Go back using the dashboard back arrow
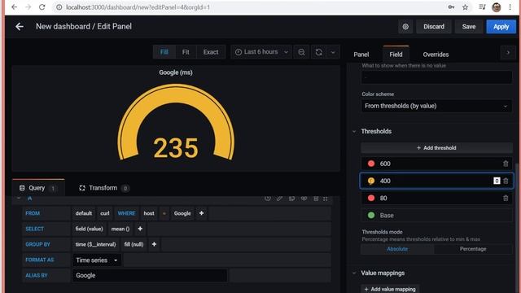The width and height of the screenshot is (521, 293). [x=20, y=27]
